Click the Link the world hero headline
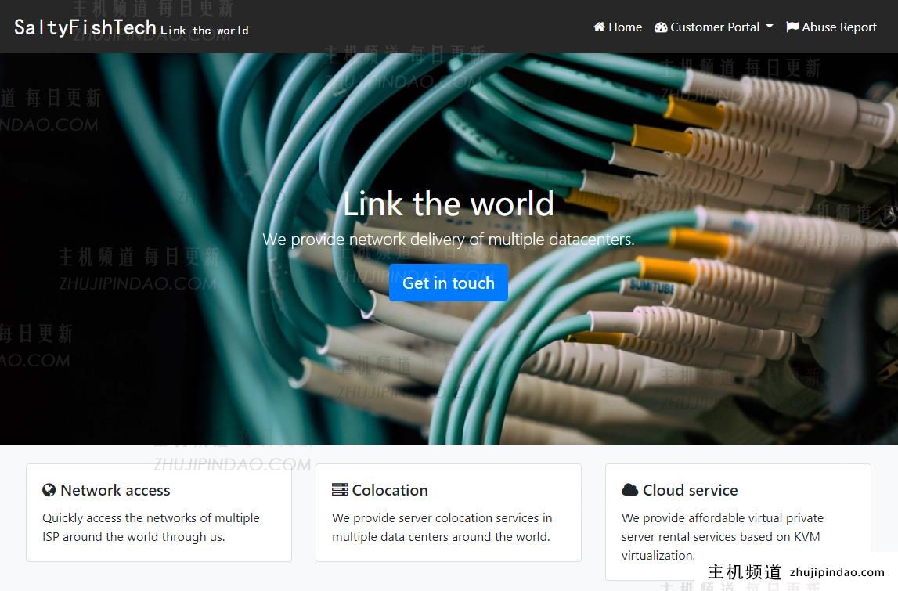The image size is (898, 591). pos(449,204)
